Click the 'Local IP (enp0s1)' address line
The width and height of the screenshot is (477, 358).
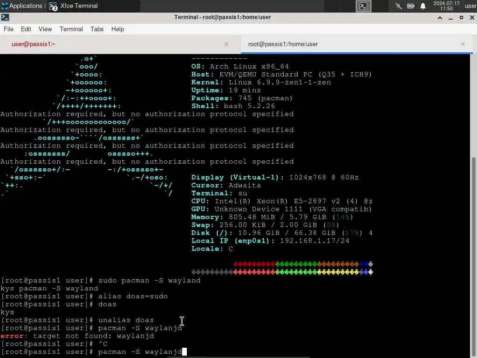tap(270, 241)
